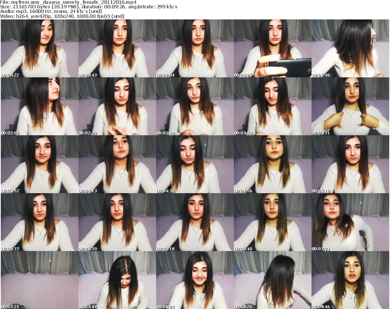Select the thumbnail stamped 00:00:22
The image size is (390, 309).
pyautogui.click(x=40, y=48)
